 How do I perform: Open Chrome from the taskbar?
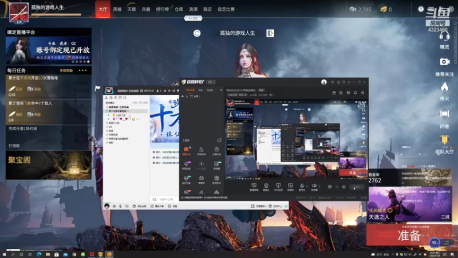74,255
